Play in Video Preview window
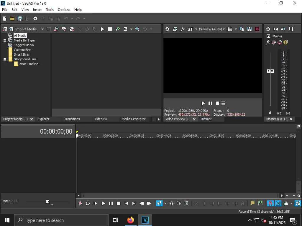Image resolution: width=302 pixels, height=226 pixels. point(203,103)
